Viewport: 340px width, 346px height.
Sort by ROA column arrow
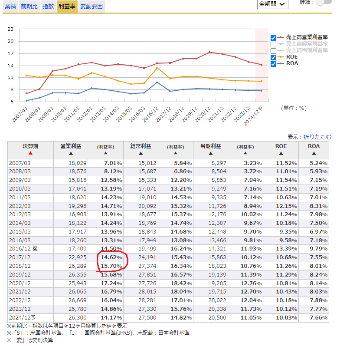pos(314,153)
